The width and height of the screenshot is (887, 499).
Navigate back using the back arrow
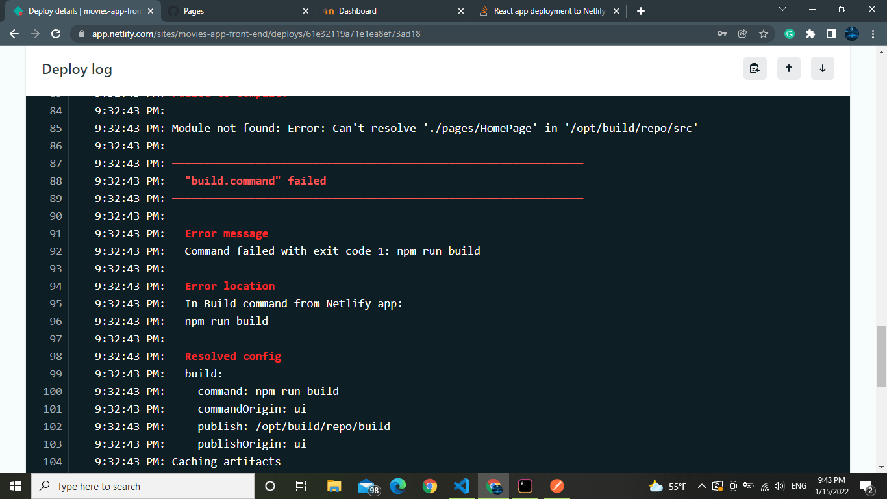click(14, 33)
